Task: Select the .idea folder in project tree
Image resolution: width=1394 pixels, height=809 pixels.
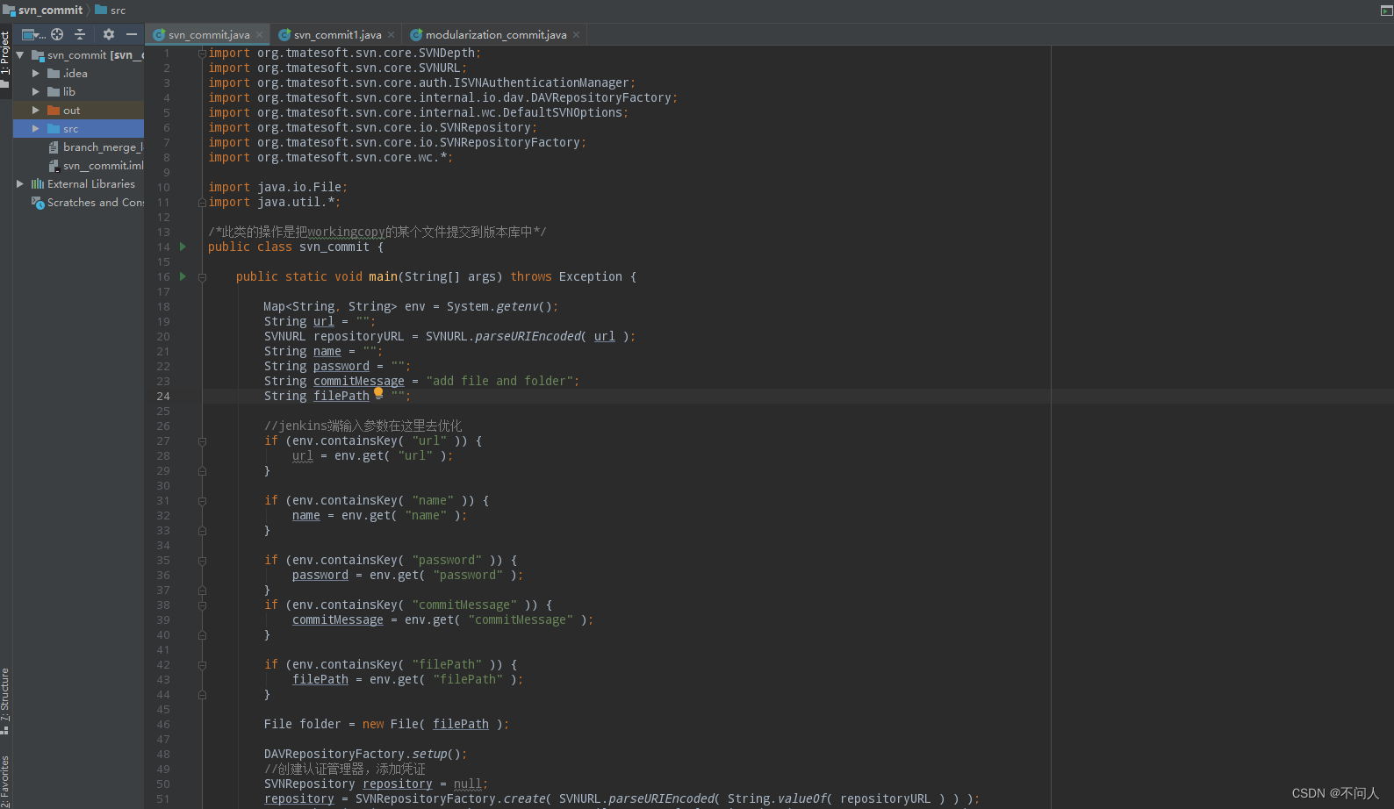Action: [78, 74]
